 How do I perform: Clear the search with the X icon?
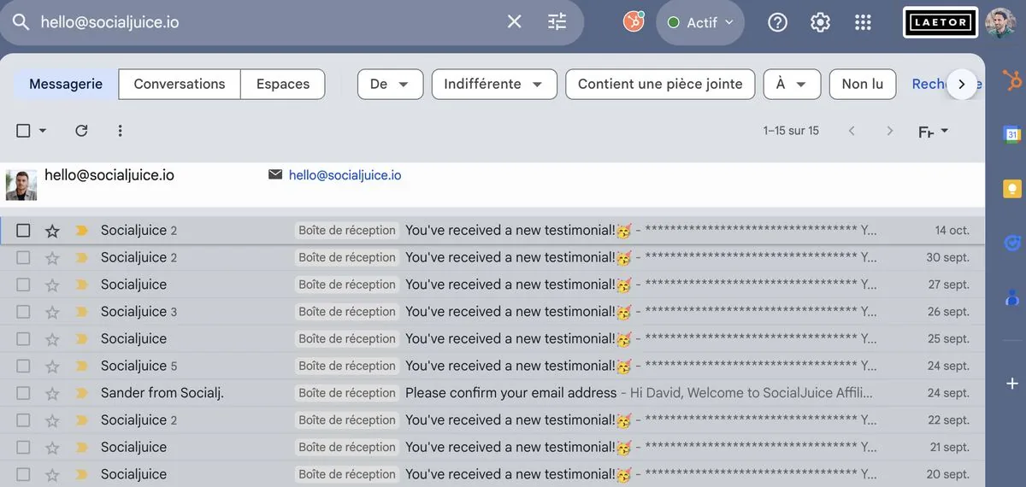[x=514, y=22]
